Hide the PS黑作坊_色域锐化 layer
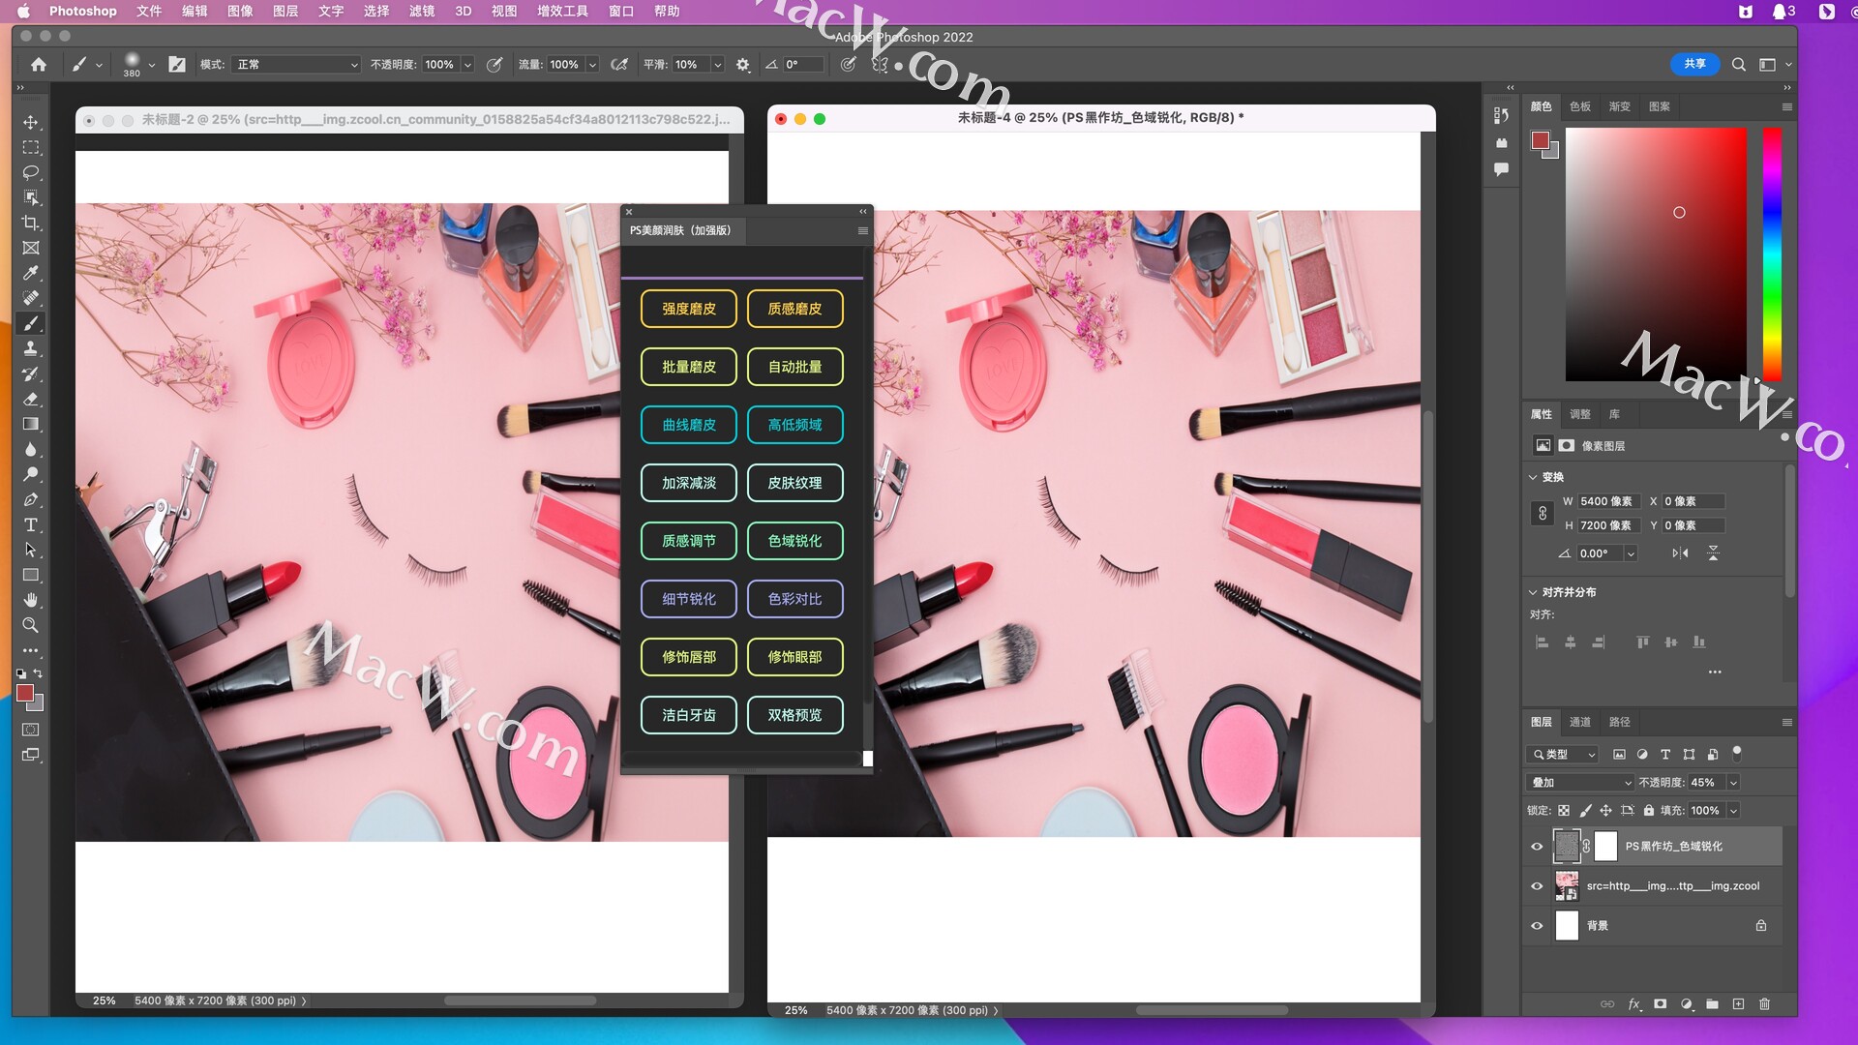 (1537, 847)
